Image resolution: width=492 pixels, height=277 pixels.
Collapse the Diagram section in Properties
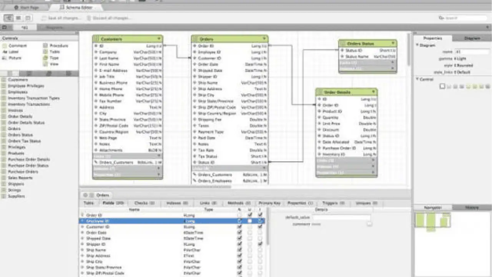point(417,45)
